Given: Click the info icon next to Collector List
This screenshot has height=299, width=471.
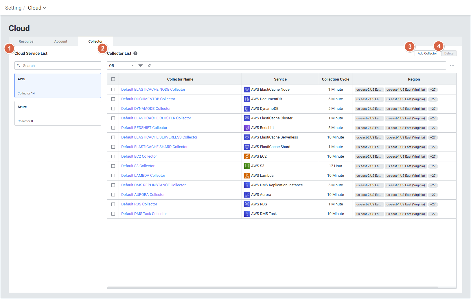Looking at the screenshot, I should tap(135, 53).
